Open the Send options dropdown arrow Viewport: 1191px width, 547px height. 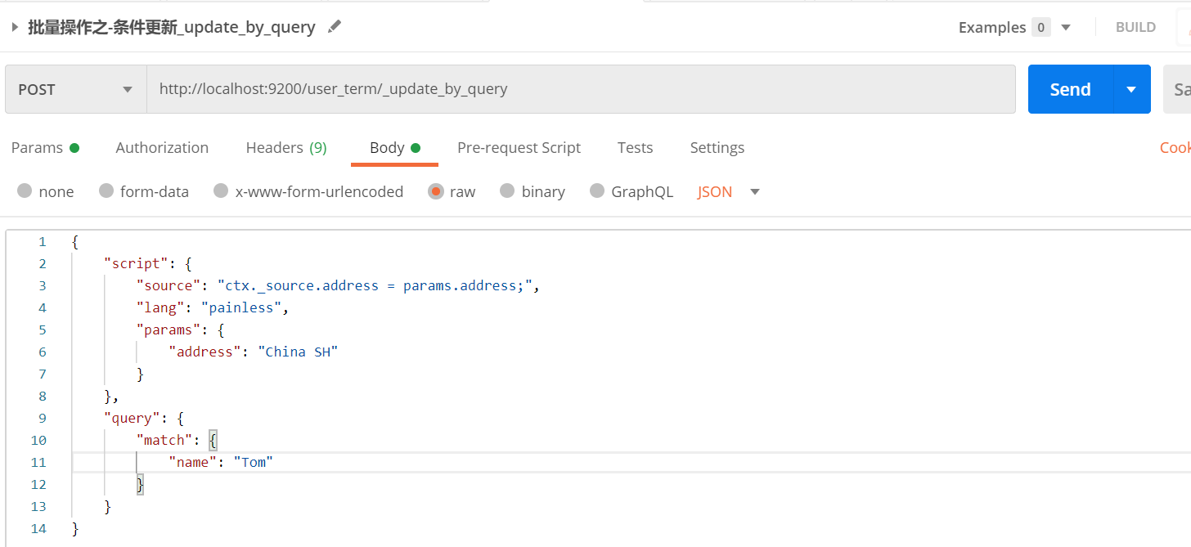tap(1132, 89)
